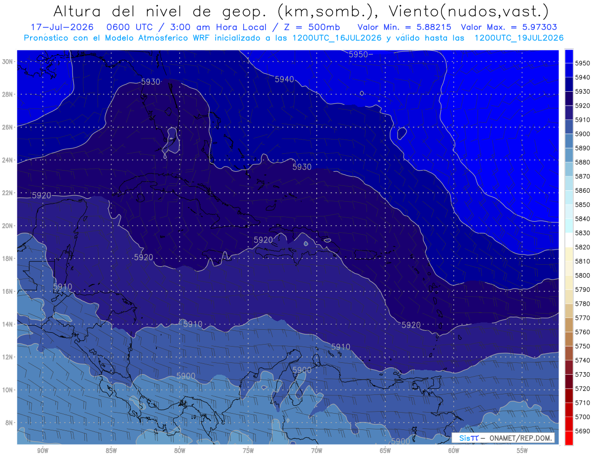Screen dimensions: 592x457
Task: Click the 5950 contour label on the map
Action: [x=358, y=55]
